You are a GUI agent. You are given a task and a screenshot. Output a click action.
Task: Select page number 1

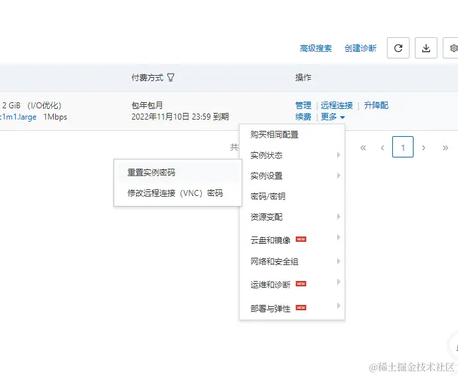pyautogui.click(x=403, y=147)
